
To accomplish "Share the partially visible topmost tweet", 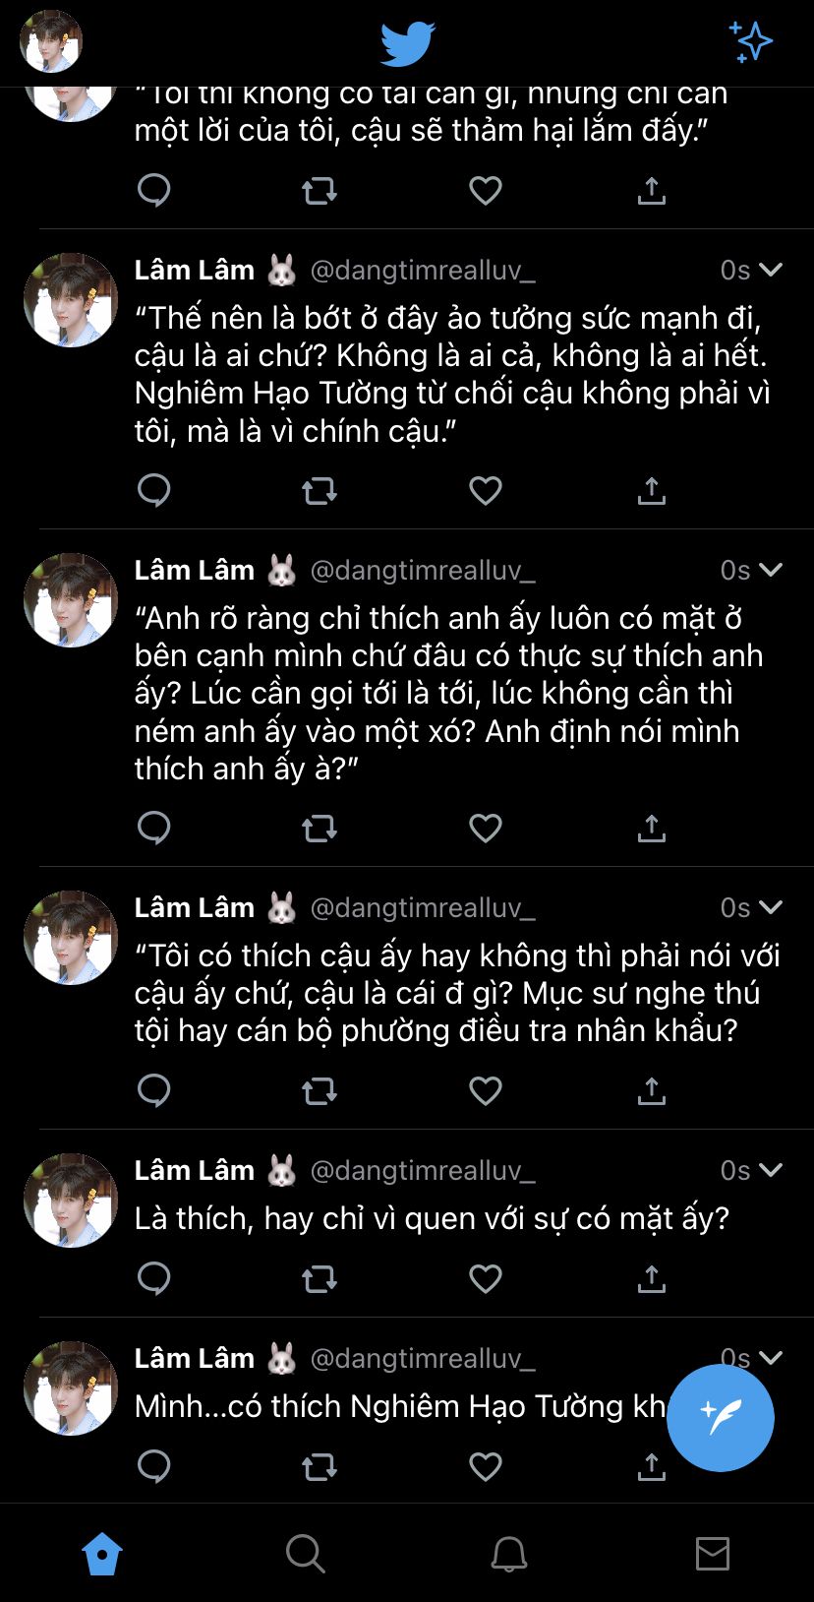I will [652, 190].
